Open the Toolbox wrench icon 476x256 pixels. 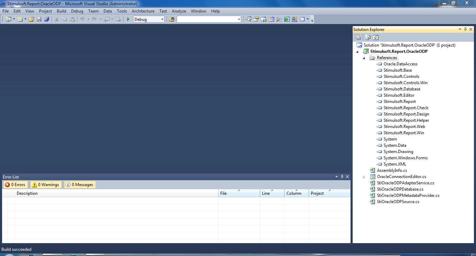tap(279, 19)
